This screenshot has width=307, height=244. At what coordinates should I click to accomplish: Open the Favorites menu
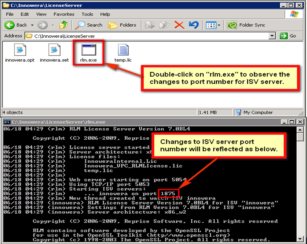64,14
